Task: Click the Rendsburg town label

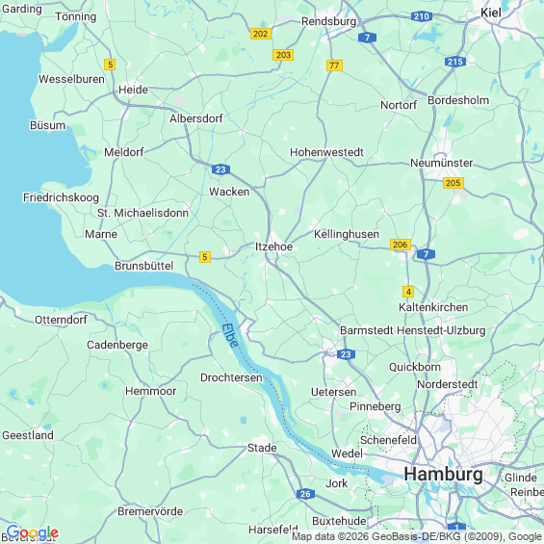Action: [328, 21]
